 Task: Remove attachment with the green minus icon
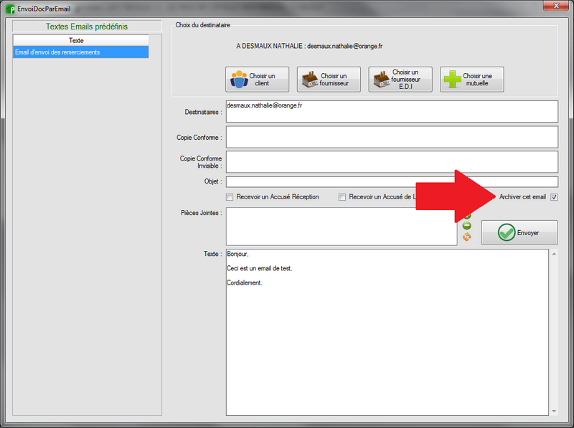pyautogui.click(x=467, y=226)
